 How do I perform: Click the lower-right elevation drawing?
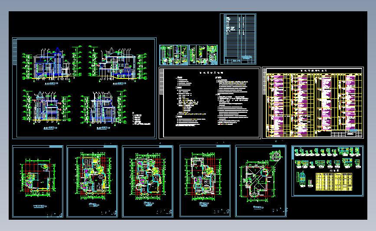point(104,107)
